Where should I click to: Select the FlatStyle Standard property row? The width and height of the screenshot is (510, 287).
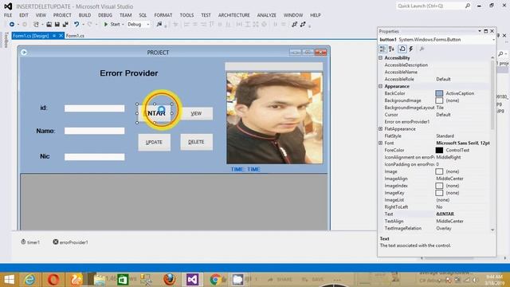pyautogui.click(x=435, y=136)
